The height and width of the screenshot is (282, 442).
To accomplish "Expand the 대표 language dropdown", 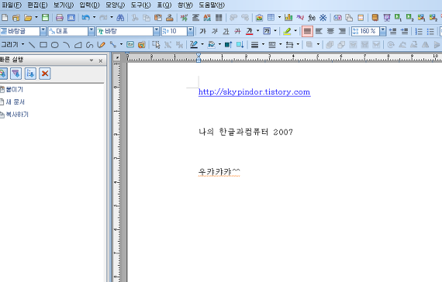I will click(x=92, y=31).
